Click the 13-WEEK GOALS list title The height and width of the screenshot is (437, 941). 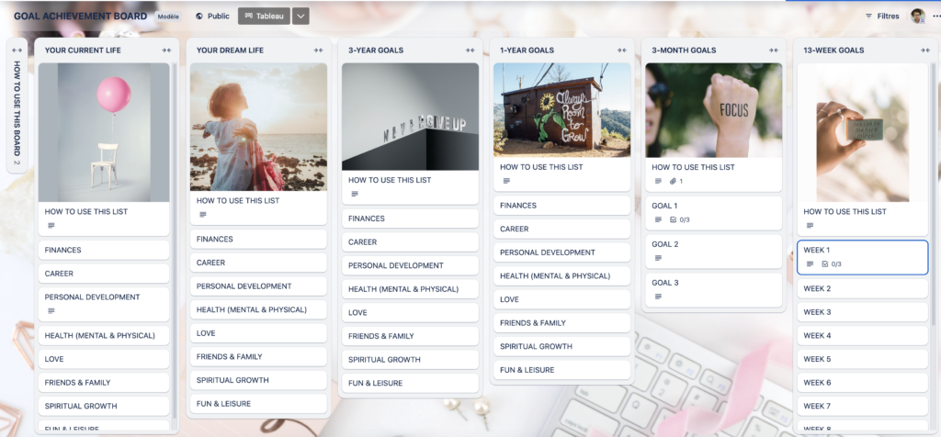(833, 50)
